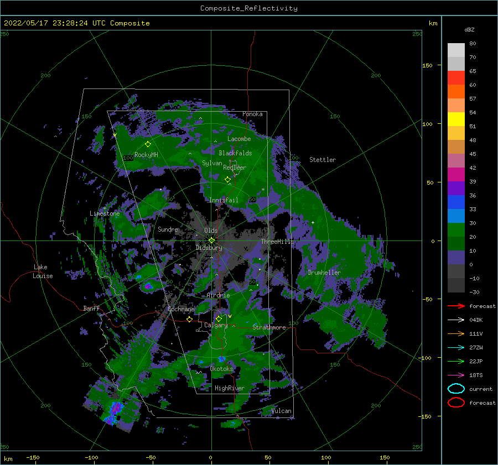Click the Ponoka city label
Screen dimensions: 498x465
click(x=252, y=114)
